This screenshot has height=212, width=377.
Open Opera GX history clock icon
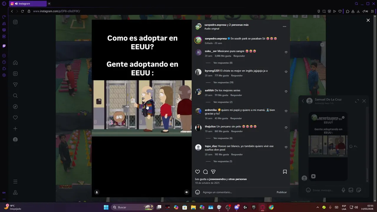pos(4,62)
